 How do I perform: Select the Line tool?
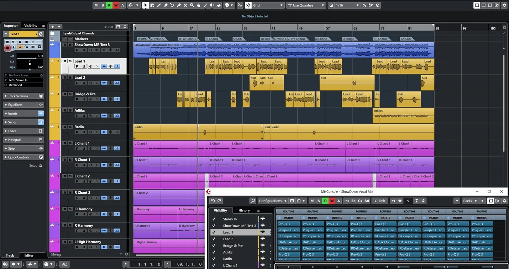pos(205,5)
